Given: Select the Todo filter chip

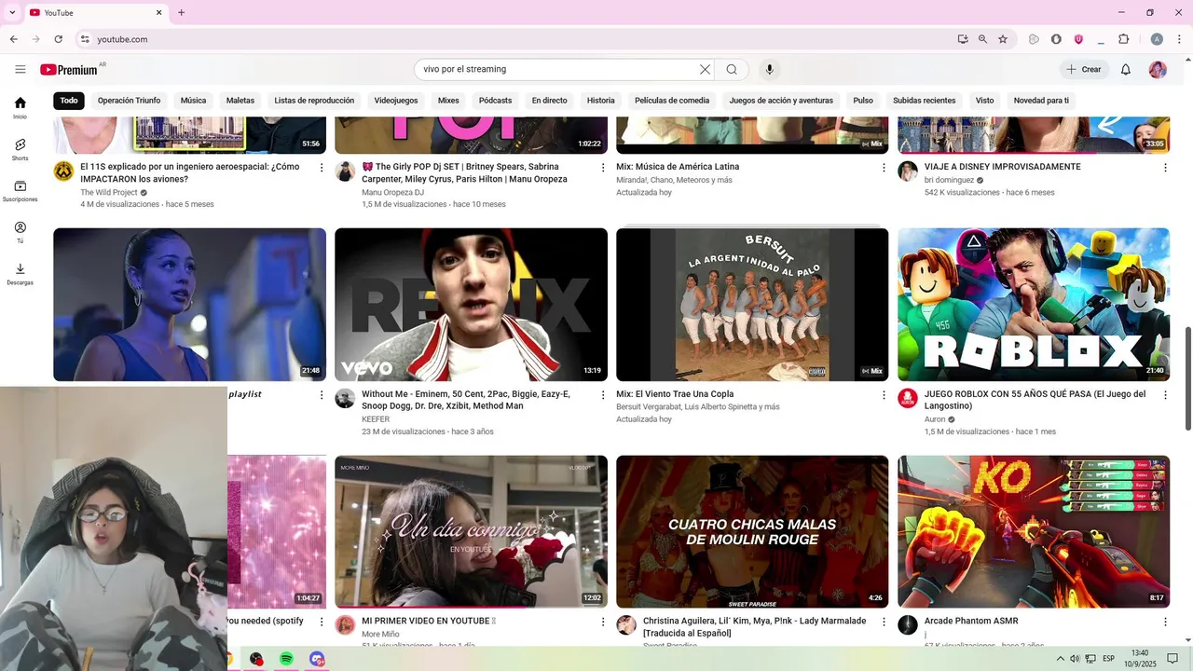Looking at the screenshot, I should (69, 101).
